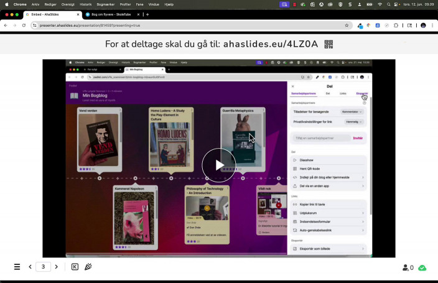Click the slide number field
This screenshot has width=438, height=283.
pos(43,267)
